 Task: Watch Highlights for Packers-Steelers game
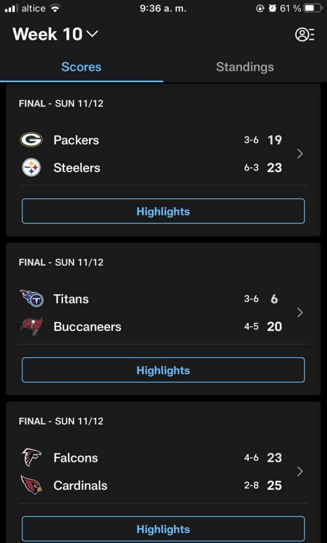coord(163,211)
